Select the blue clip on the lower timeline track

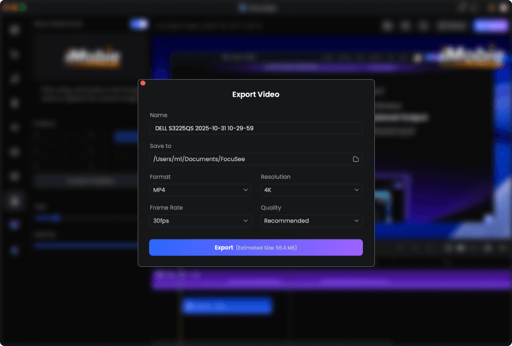[226, 307]
